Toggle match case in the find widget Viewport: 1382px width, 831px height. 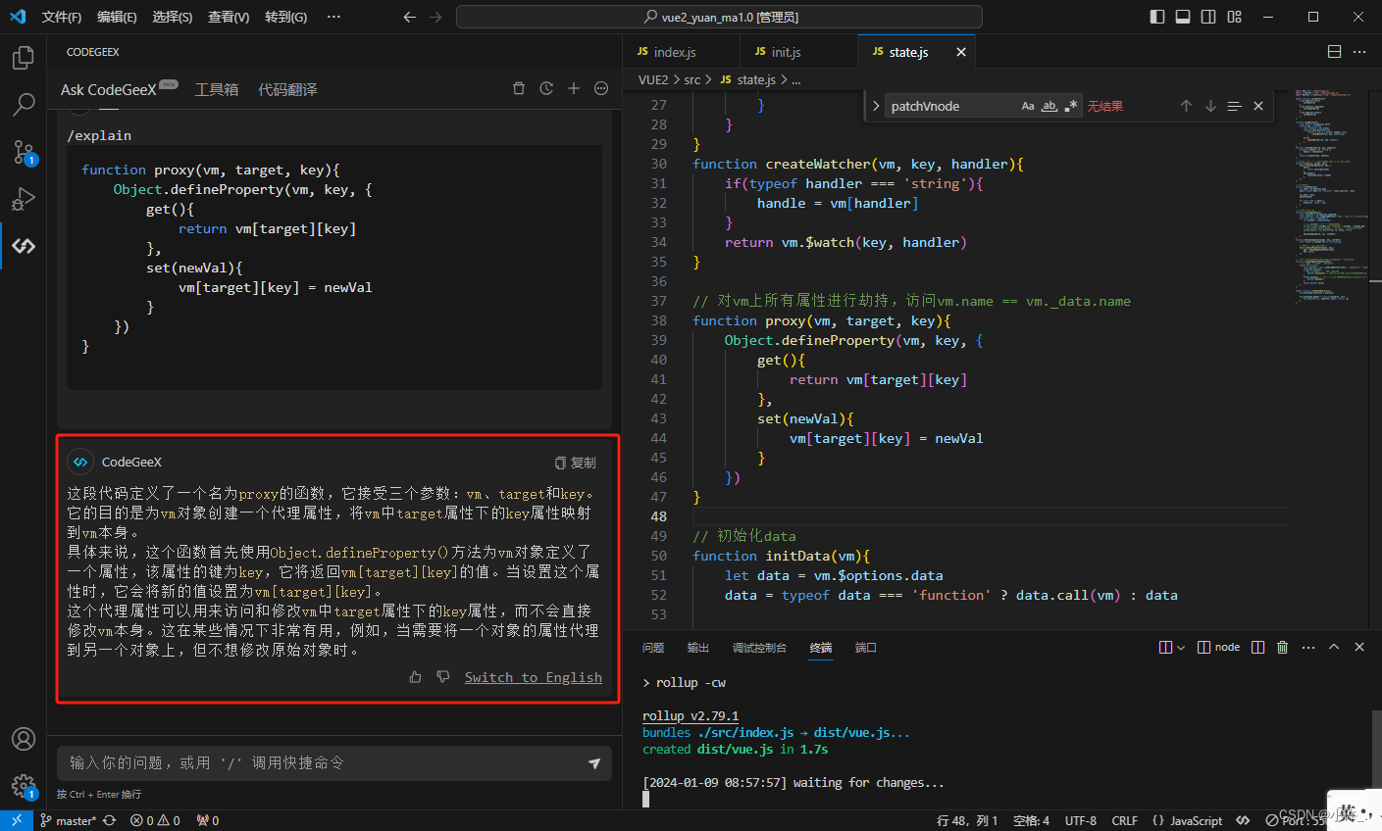[1028, 105]
